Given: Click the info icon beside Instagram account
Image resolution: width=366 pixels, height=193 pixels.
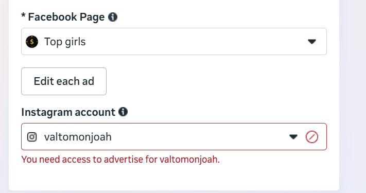Looking at the screenshot, I should pyautogui.click(x=123, y=112).
